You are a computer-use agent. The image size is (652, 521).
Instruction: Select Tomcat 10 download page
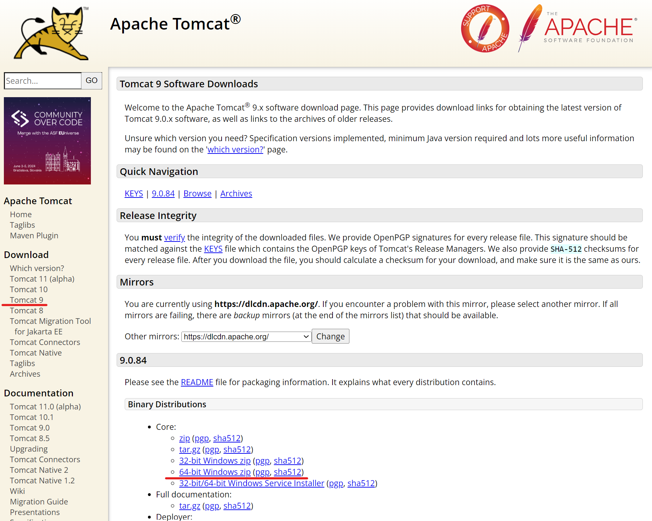(29, 289)
